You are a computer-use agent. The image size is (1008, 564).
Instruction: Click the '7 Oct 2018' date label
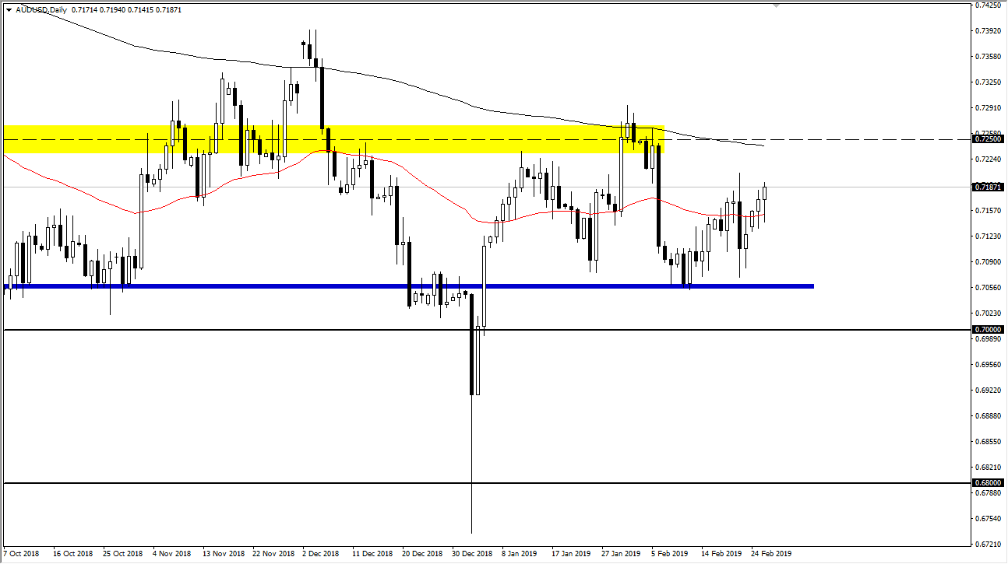22,554
